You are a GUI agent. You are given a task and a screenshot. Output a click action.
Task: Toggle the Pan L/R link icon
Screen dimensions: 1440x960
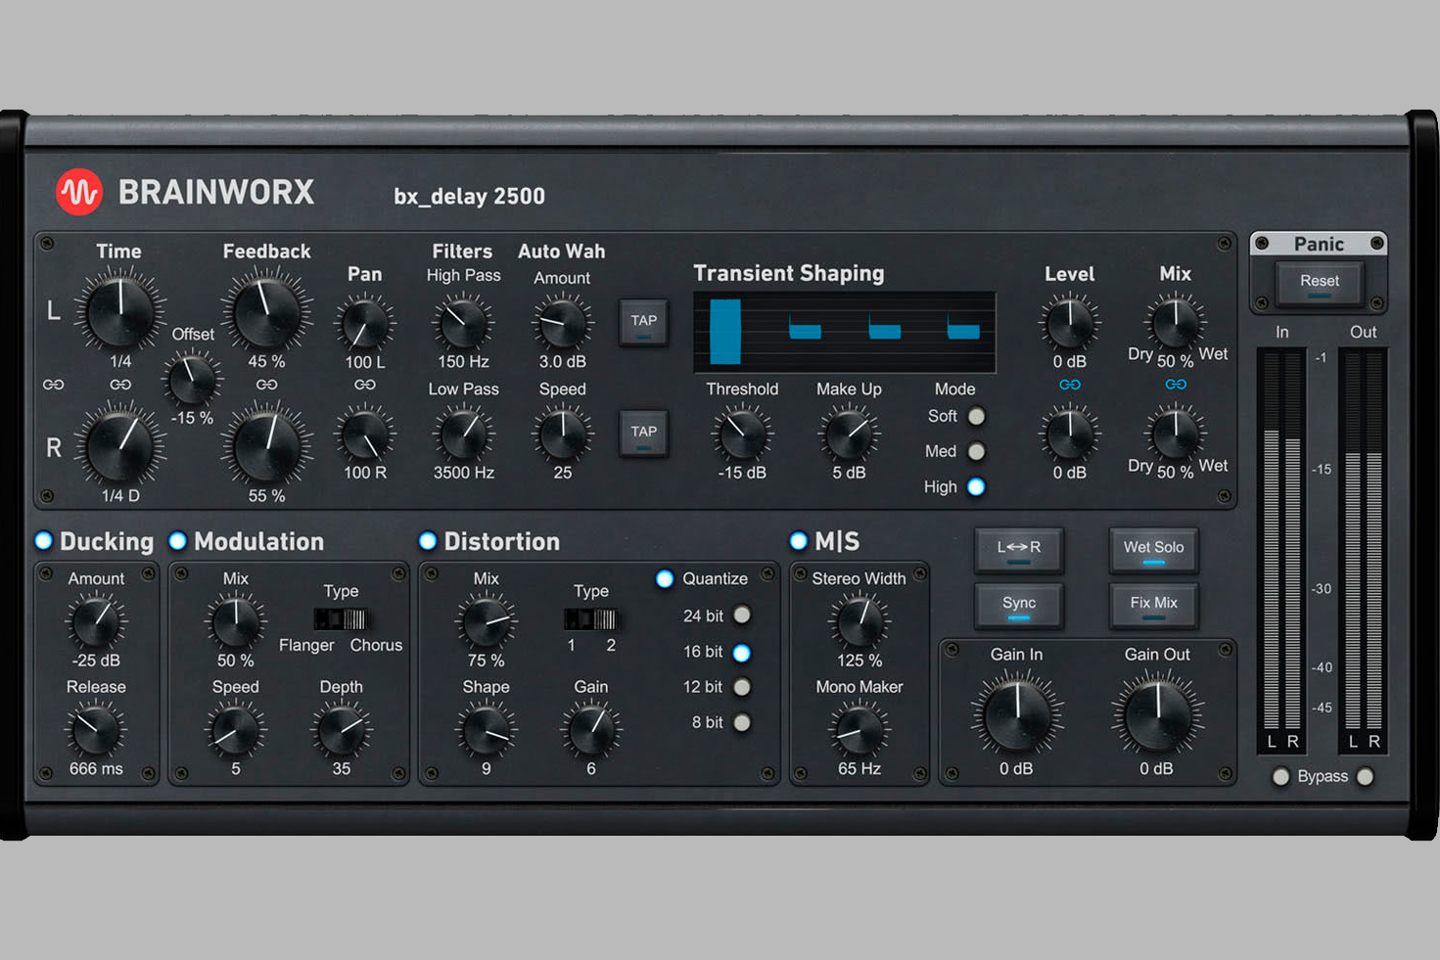coord(365,385)
